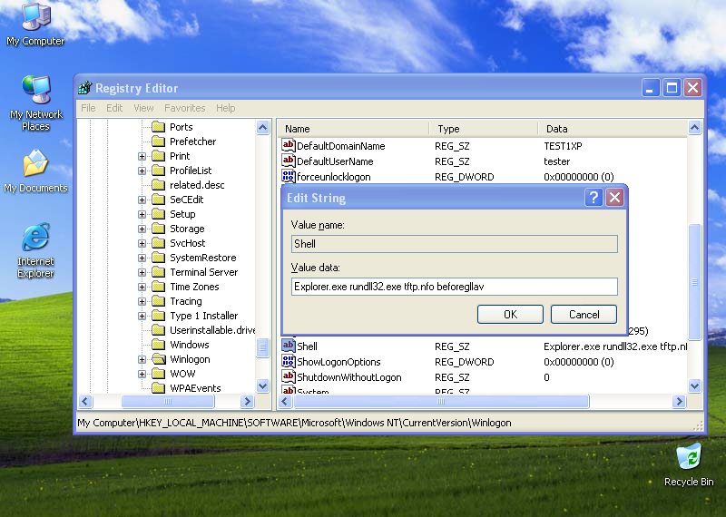This screenshot has width=726, height=517.
Task: Click the Userinstallable.drivers folder icon
Action: (158, 330)
